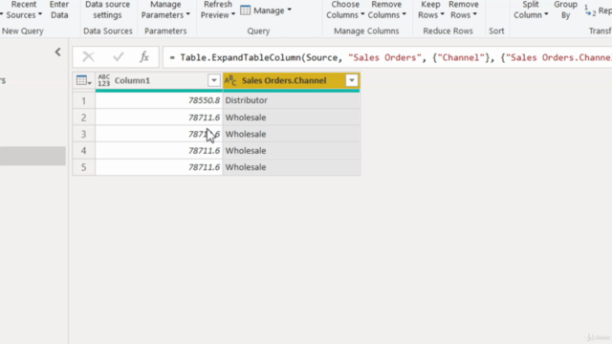Select row number 2
612x344 pixels.
[x=83, y=118]
